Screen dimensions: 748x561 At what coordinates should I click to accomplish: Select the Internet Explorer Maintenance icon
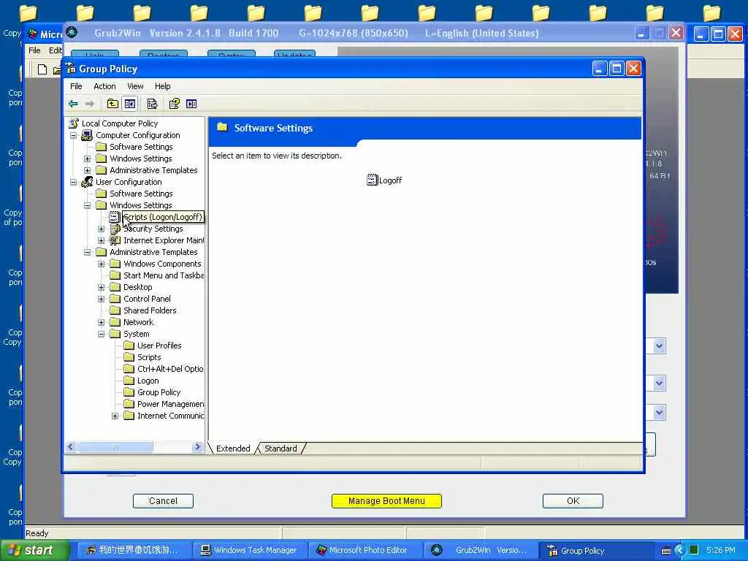115,240
